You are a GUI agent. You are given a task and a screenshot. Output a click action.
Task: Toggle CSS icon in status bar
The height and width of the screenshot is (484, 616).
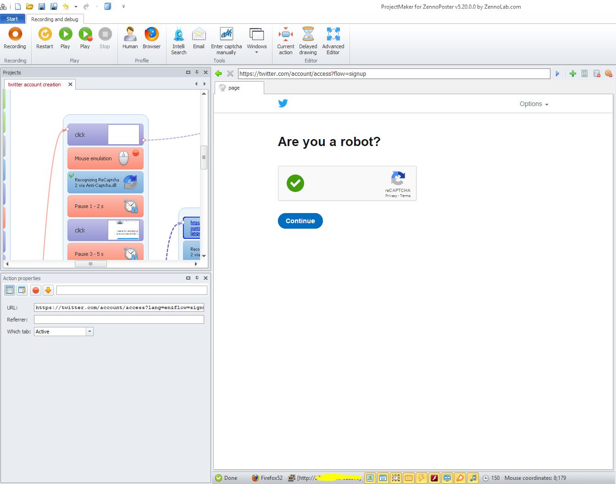point(408,478)
